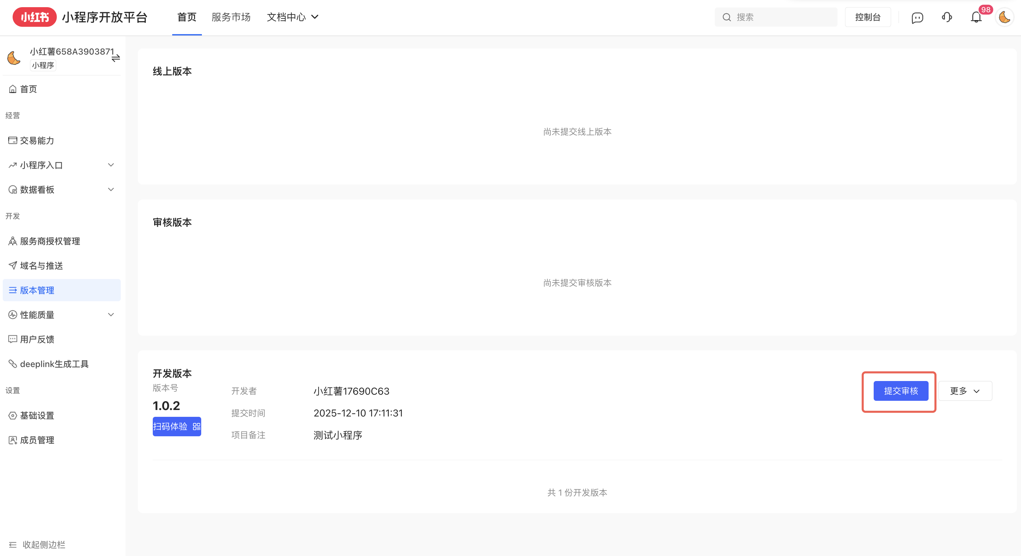The height and width of the screenshot is (556, 1021).
Task: Open 域名与推送 settings
Action: click(41, 266)
